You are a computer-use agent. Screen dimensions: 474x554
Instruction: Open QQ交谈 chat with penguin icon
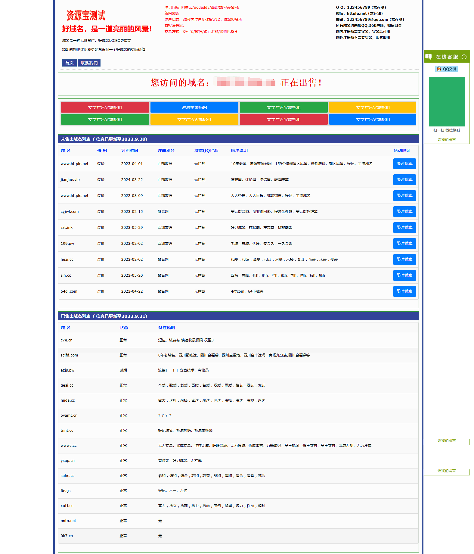447,69
